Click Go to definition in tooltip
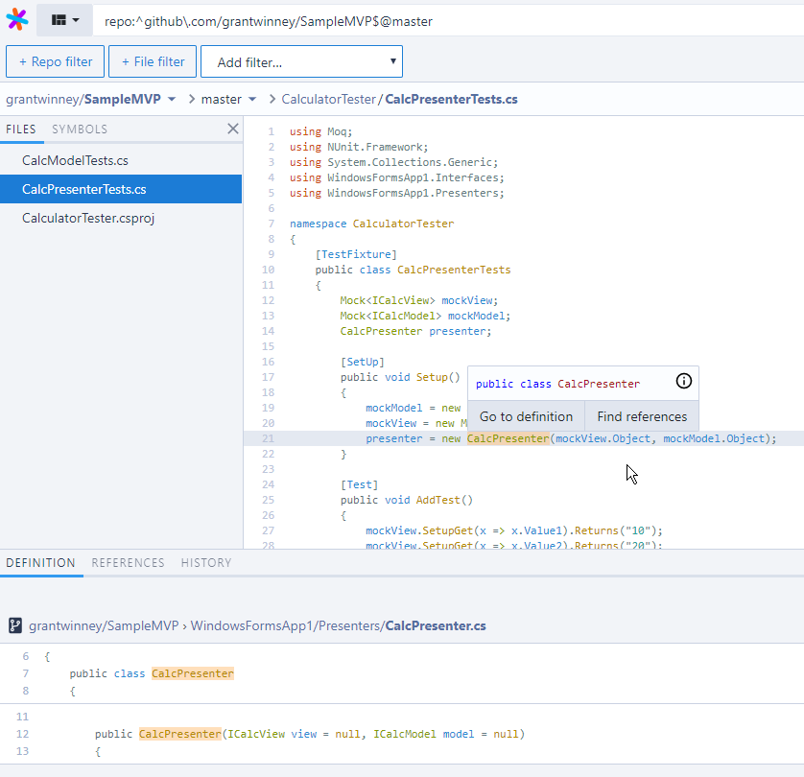Viewport: 804px width, 777px height. [526, 416]
